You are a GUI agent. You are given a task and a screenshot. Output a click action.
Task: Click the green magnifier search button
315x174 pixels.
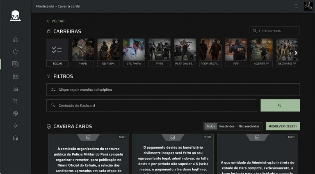pos(280,105)
